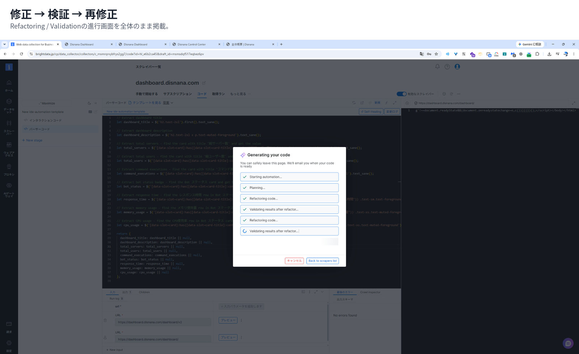Run the preview play icon

(x=407, y=103)
